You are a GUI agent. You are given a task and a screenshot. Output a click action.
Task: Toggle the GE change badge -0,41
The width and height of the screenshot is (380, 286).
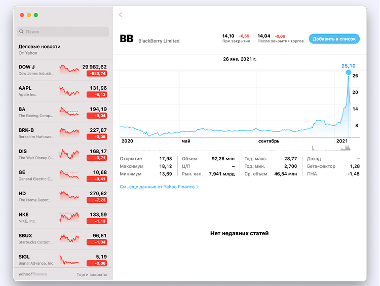[x=97, y=179]
